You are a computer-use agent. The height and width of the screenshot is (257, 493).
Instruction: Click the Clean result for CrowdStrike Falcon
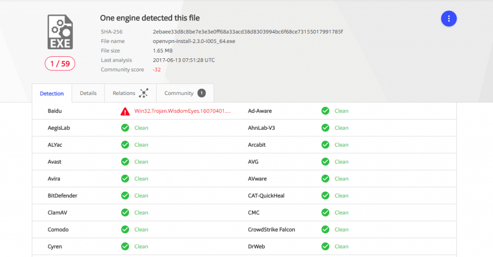coord(341,230)
